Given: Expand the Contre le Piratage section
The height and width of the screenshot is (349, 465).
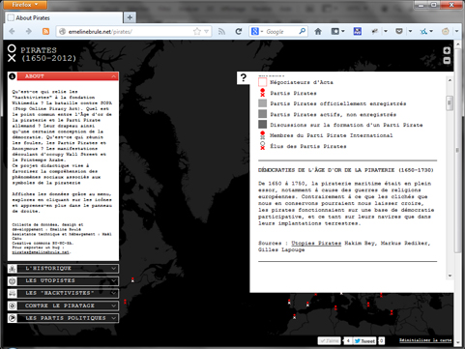Looking at the screenshot, I should (68, 305).
